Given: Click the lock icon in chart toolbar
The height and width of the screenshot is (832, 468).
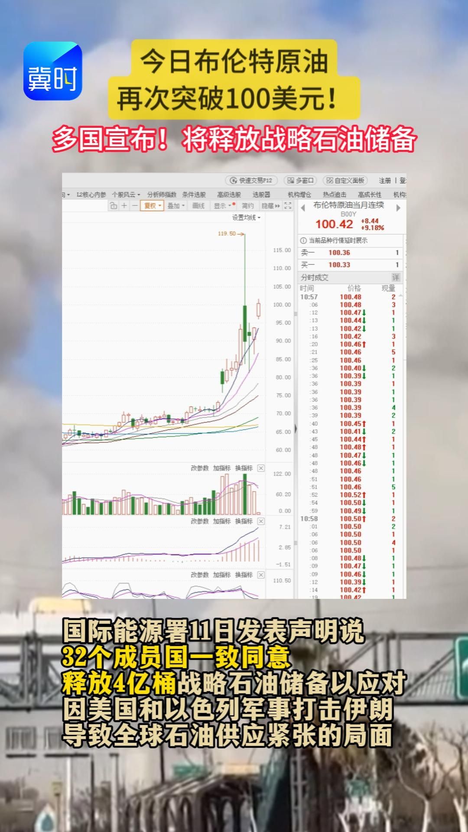Looking at the screenshot, I should 114,206.
